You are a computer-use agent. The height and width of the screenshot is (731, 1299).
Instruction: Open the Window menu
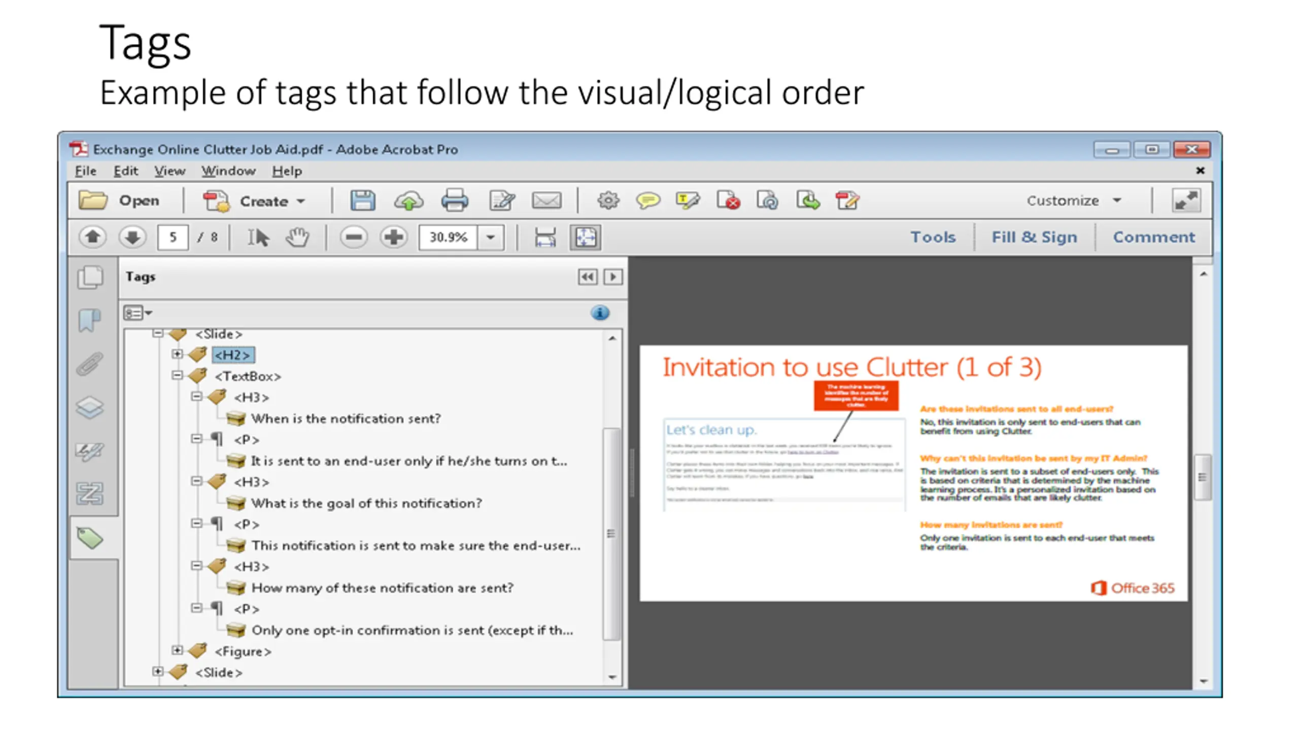(x=228, y=171)
